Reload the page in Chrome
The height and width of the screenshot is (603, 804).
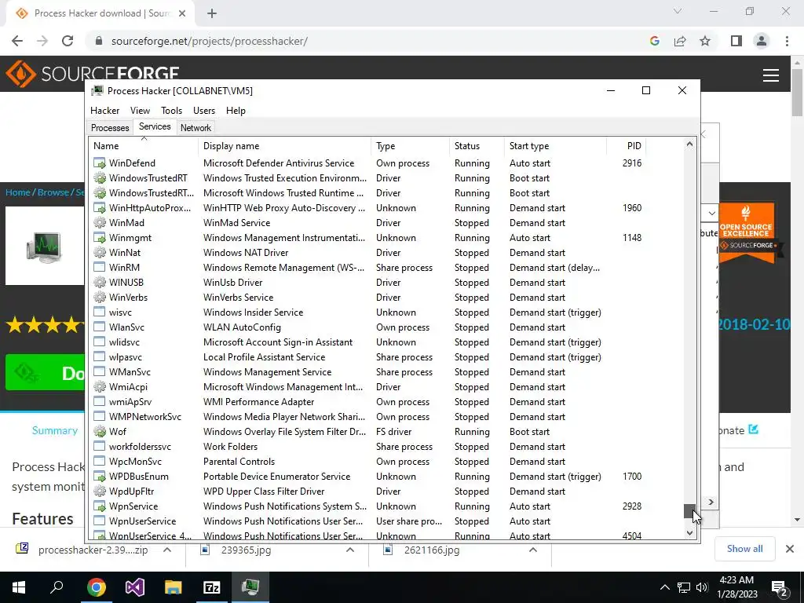click(x=68, y=41)
